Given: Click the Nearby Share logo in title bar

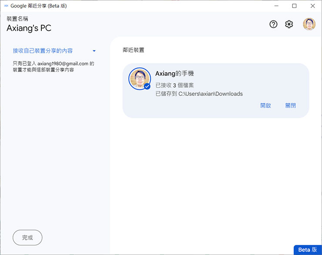Looking at the screenshot, I should (x=6, y=6).
